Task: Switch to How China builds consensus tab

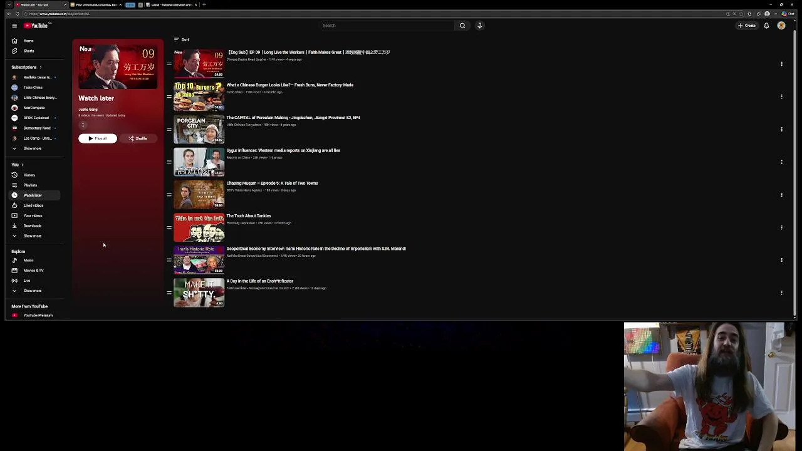Action: (x=97, y=4)
